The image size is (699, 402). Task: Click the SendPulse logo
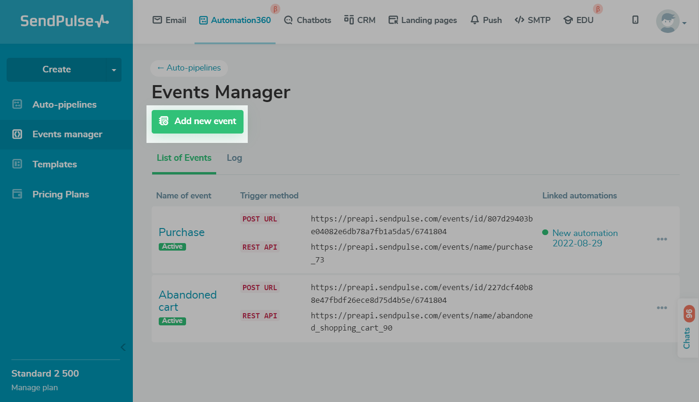point(65,21)
